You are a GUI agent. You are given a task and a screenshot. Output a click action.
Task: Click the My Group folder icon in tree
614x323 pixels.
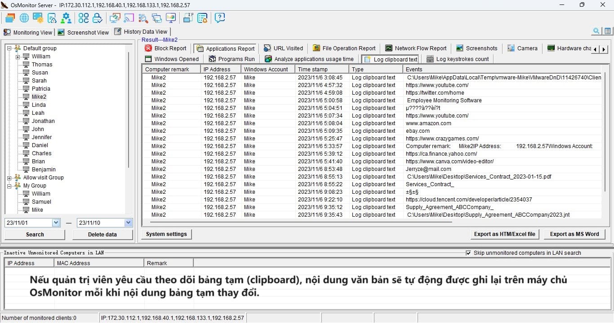click(x=18, y=185)
